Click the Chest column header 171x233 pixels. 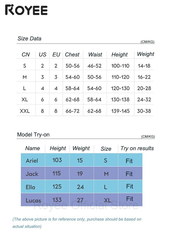click(x=72, y=55)
